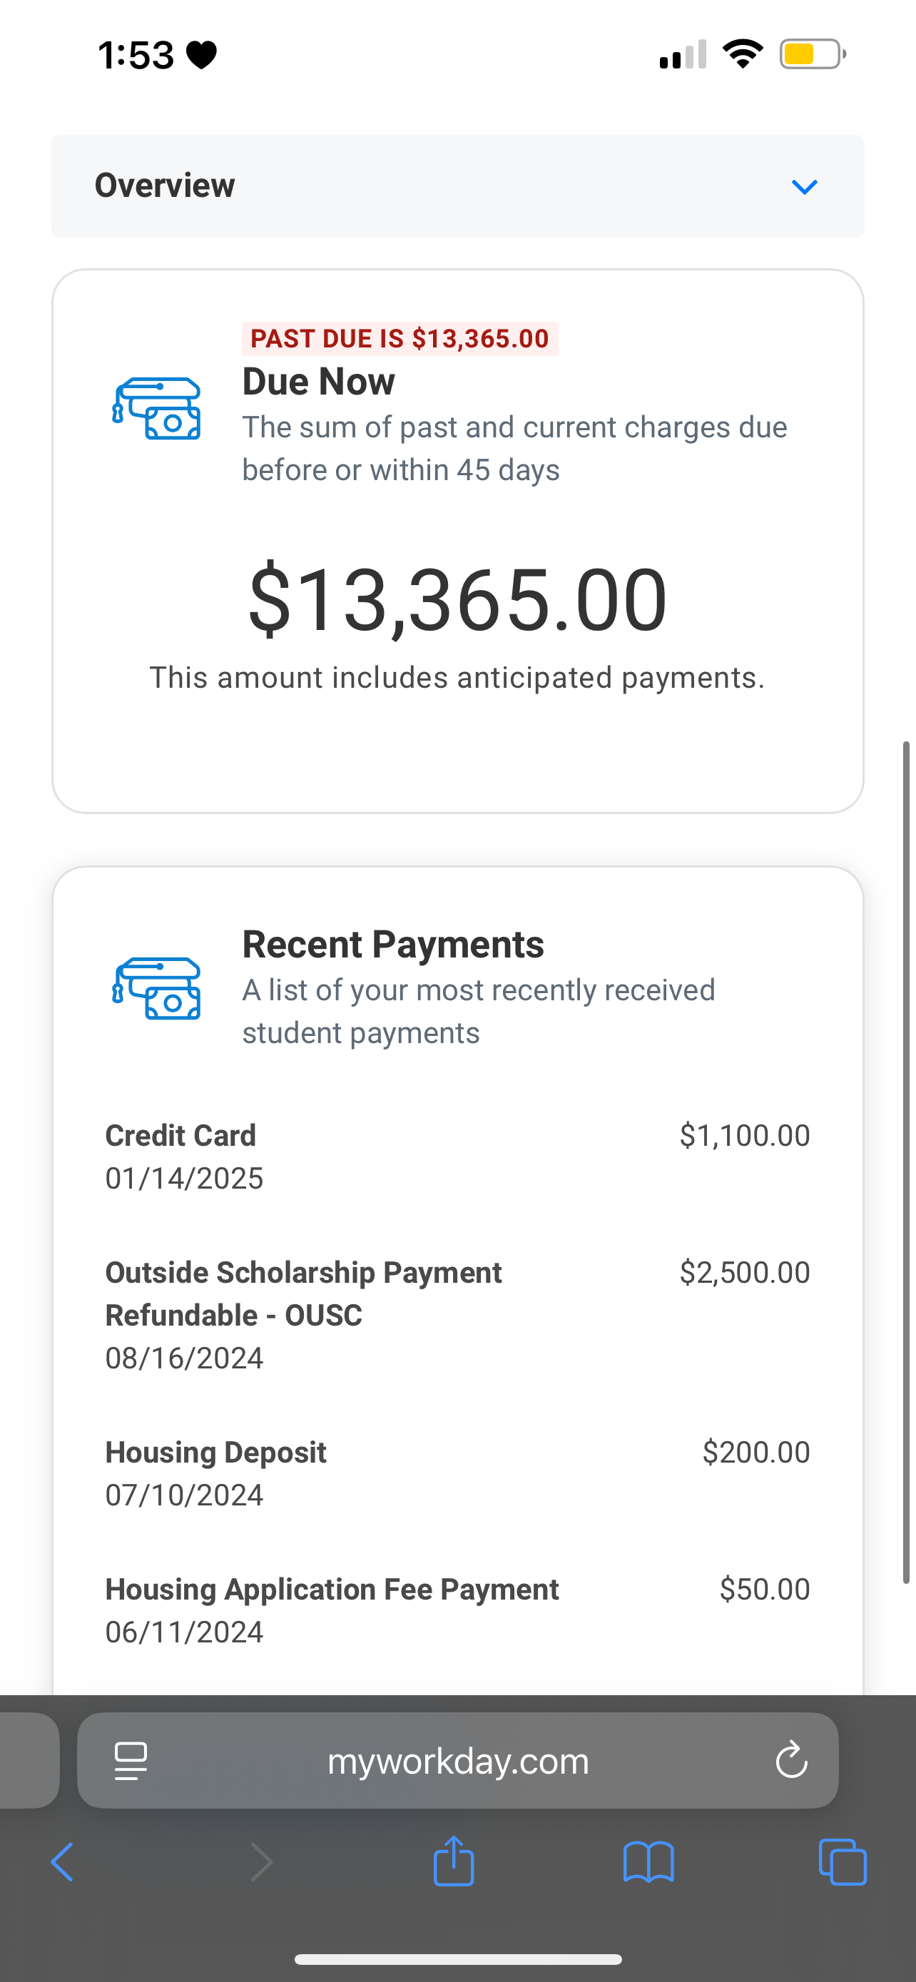Expand the Overview dropdown chevron
Image resolution: width=916 pixels, height=1982 pixels.
coord(804,186)
